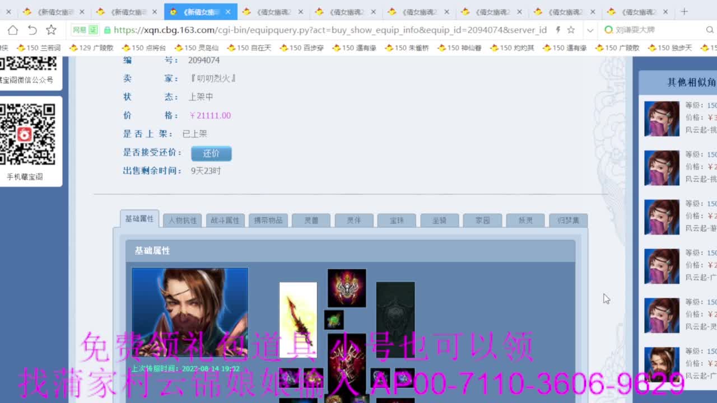This screenshot has width=717, height=403.
Task: Open the bottom similar character with male portrait
Action: (662, 365)
